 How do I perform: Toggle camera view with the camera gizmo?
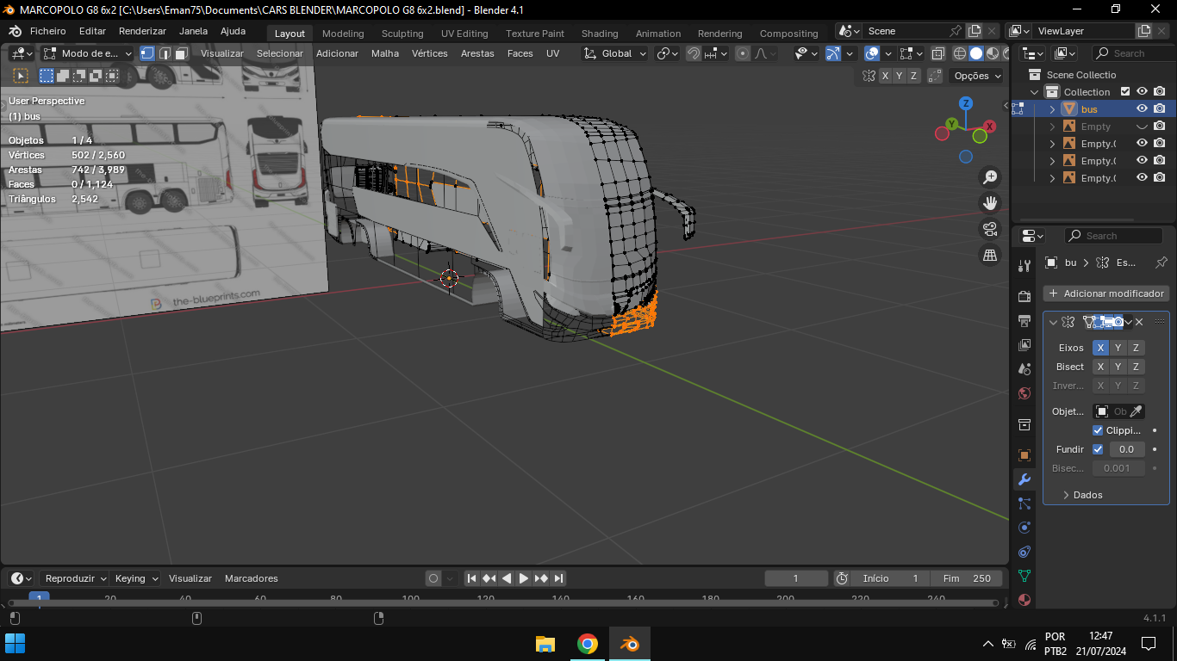point(990,229)
